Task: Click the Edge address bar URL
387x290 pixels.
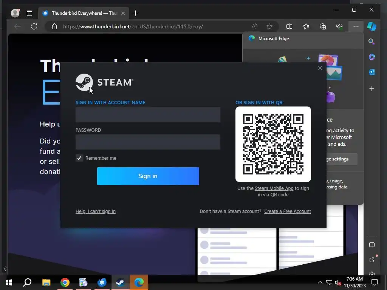Action: click(x=133, y=26)
